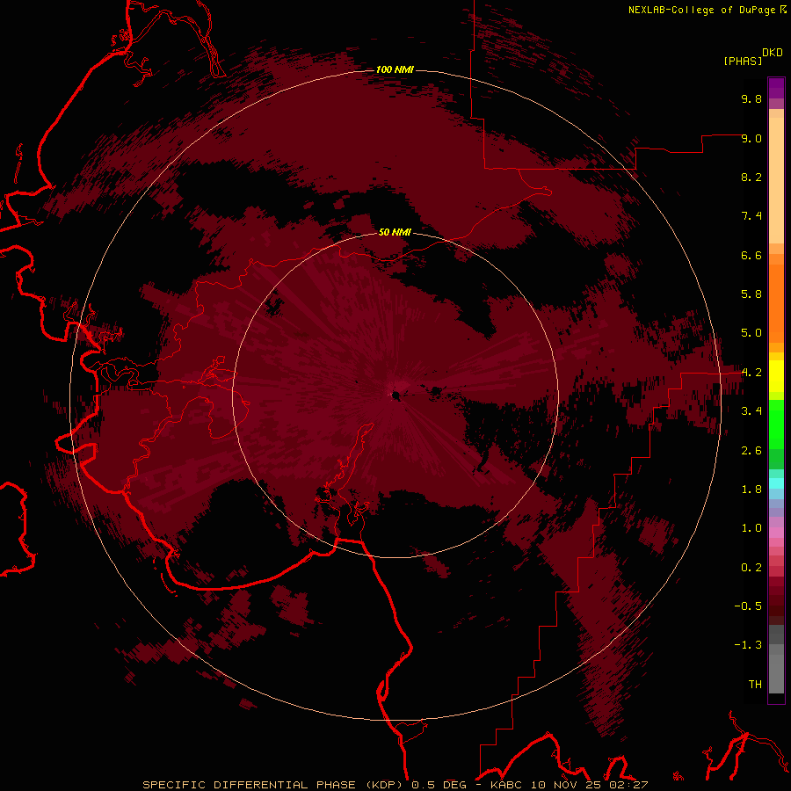Viewport: 791px width, 791px height.
Task: Click the purple top segment of color bar
Action: (776, 88)
